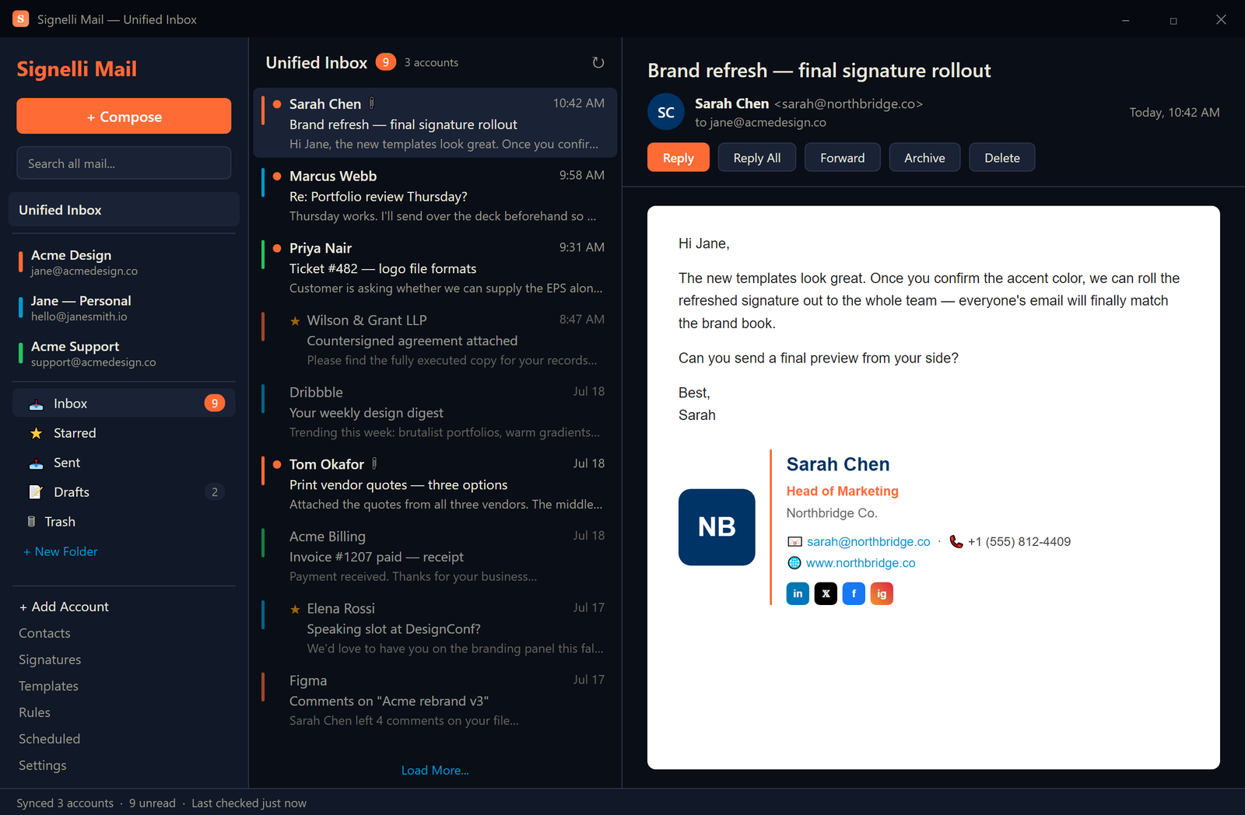
Task: Click 'Synced 3 accounts' in status bar
Action: [65, 803]
